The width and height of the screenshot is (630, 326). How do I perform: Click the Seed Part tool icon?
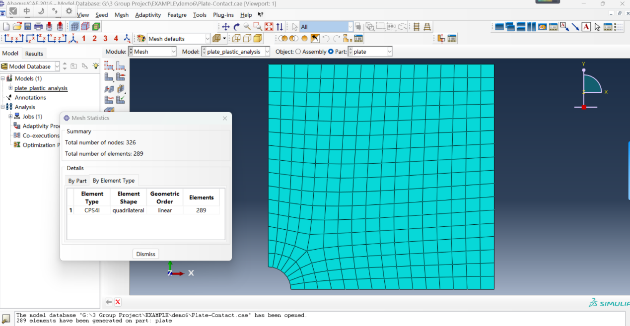click(x=109, y=65)
